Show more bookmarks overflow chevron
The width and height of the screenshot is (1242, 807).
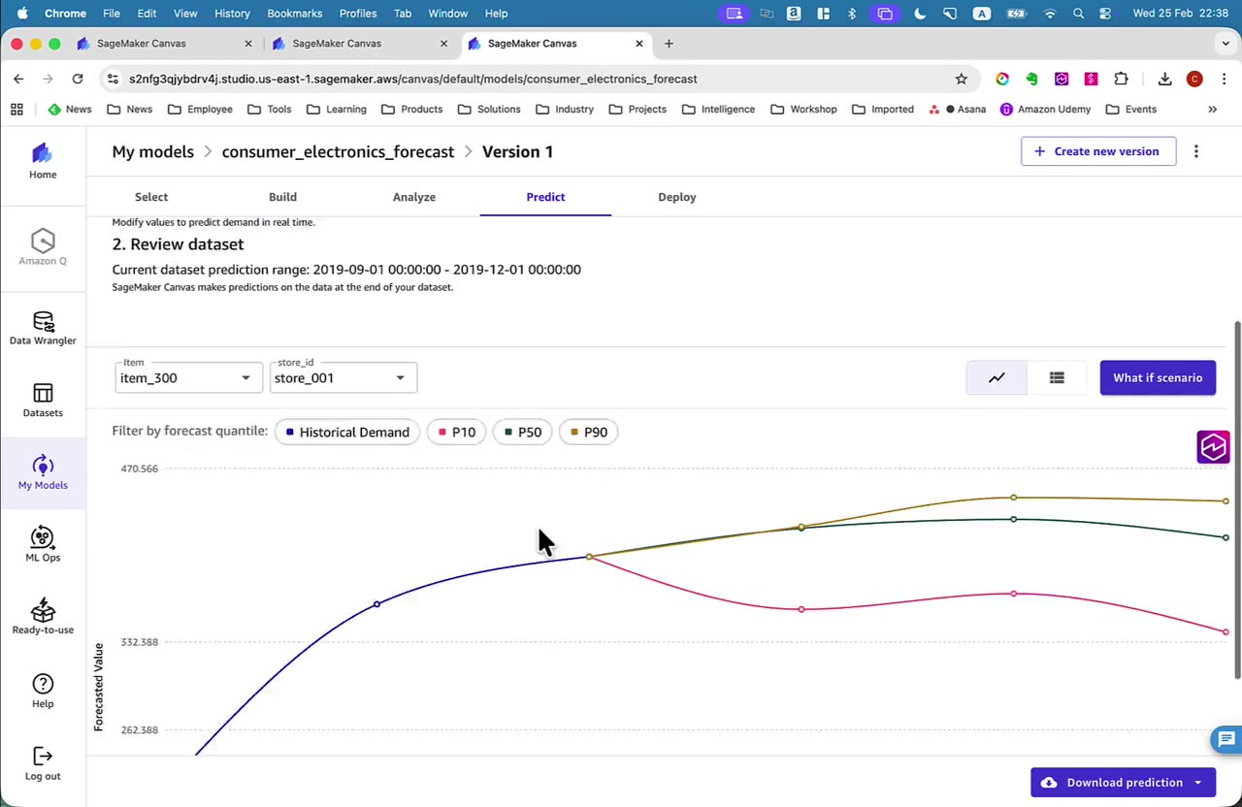tap(1212, 109)
